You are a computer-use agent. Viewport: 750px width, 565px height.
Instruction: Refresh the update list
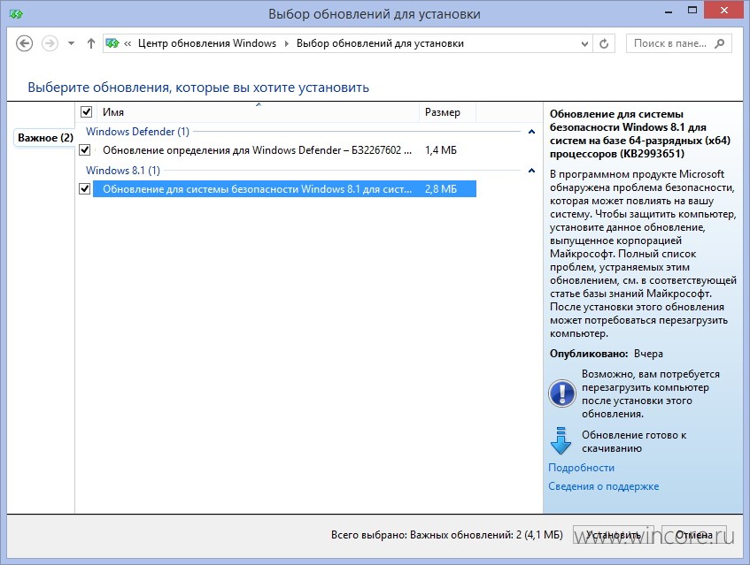604,43
